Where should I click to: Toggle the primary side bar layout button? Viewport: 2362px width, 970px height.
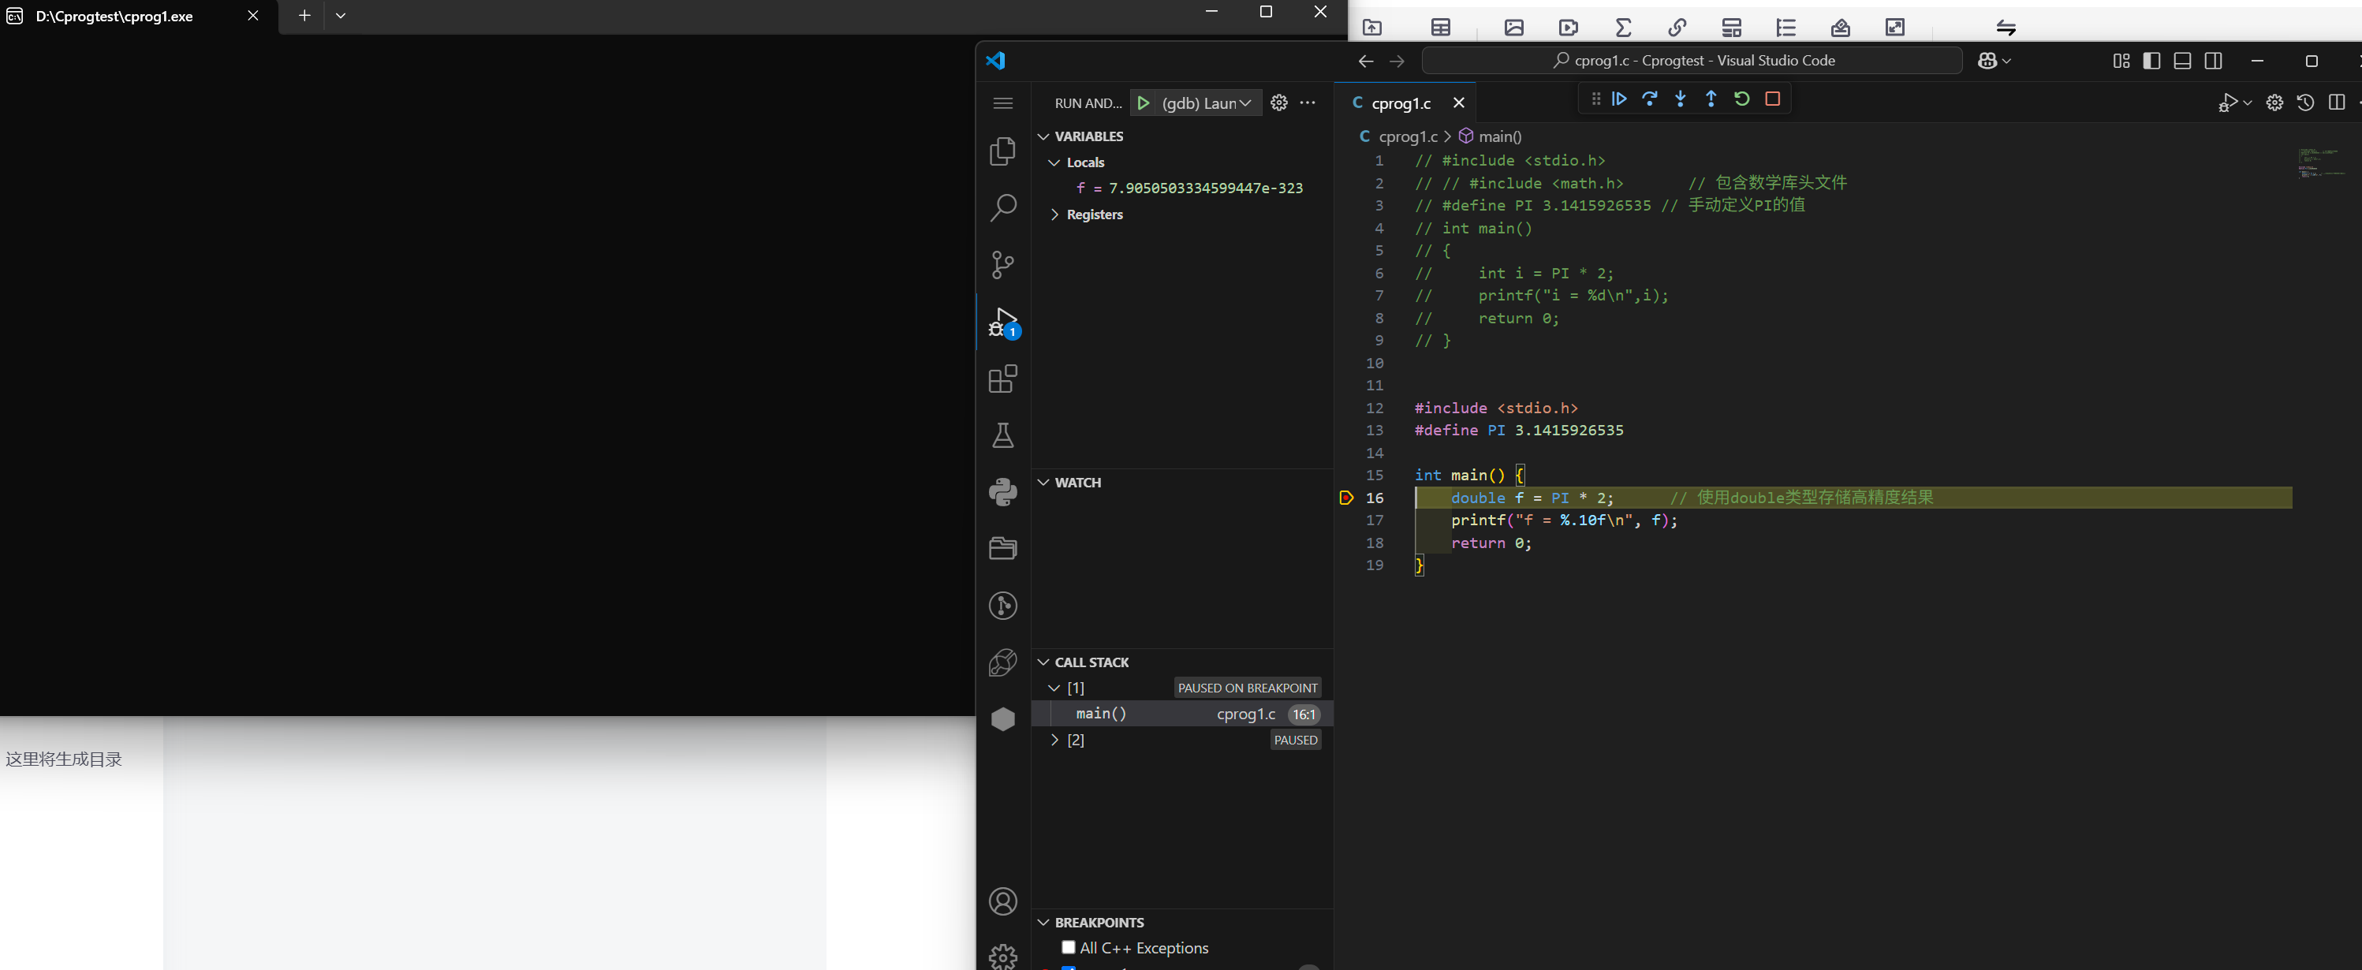point(2151,61)
